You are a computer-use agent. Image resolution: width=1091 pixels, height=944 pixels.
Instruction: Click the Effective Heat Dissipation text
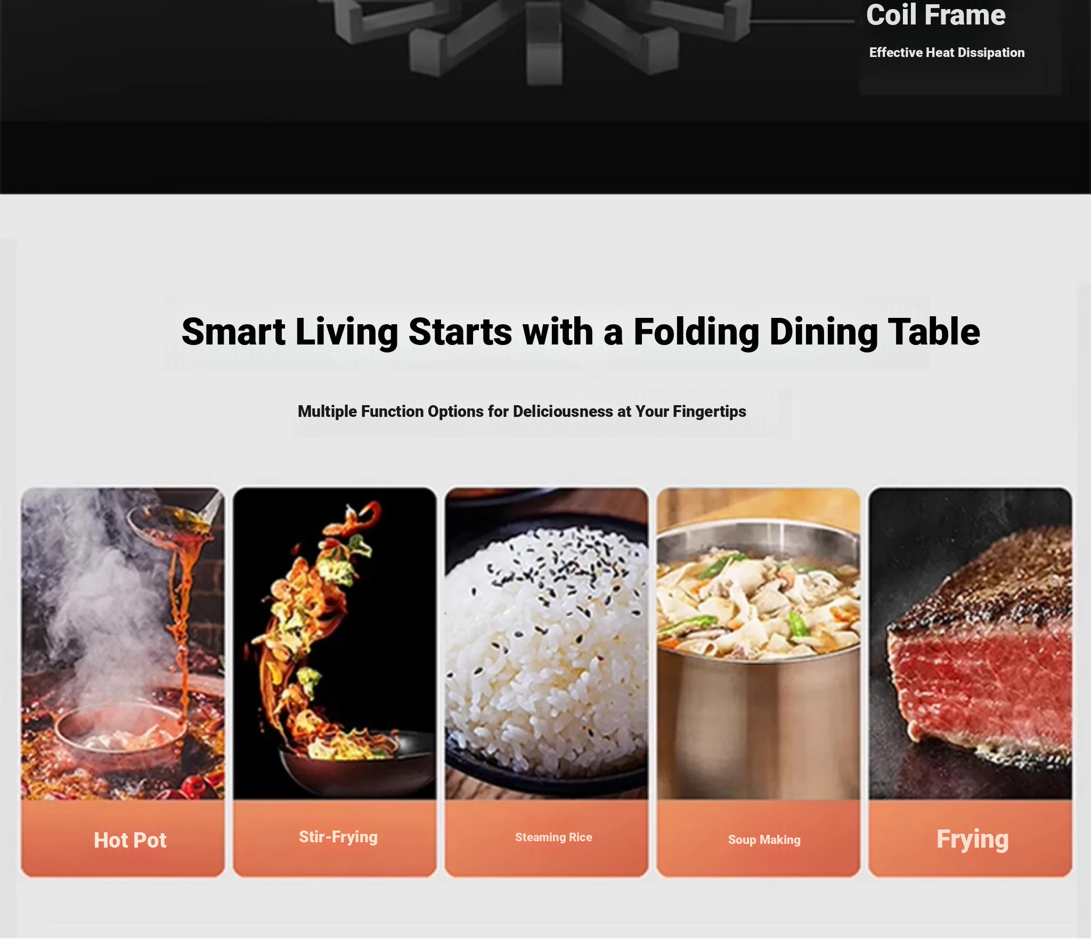[x=947, y=53]
